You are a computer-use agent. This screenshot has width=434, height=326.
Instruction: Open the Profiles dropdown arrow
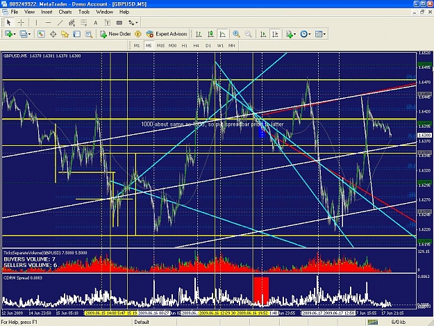tap(29, 34)
